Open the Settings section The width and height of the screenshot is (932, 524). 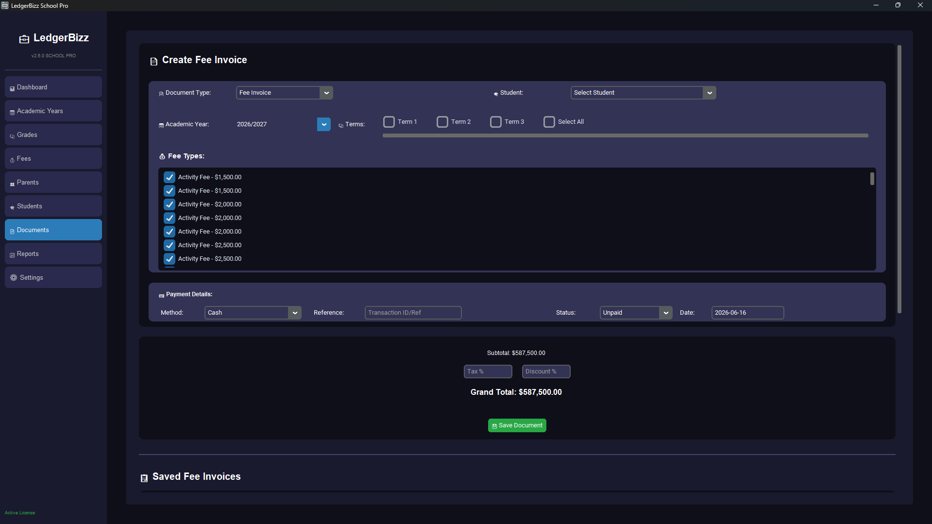53,277
